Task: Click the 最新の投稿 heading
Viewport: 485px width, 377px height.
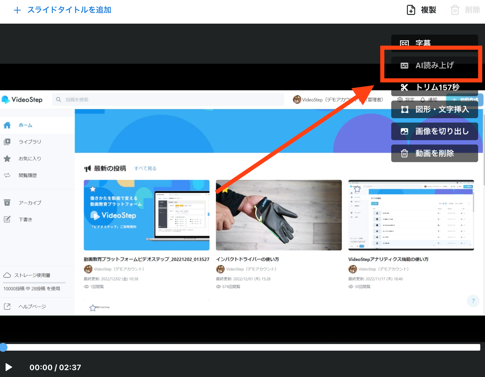Action: (110, 168)
